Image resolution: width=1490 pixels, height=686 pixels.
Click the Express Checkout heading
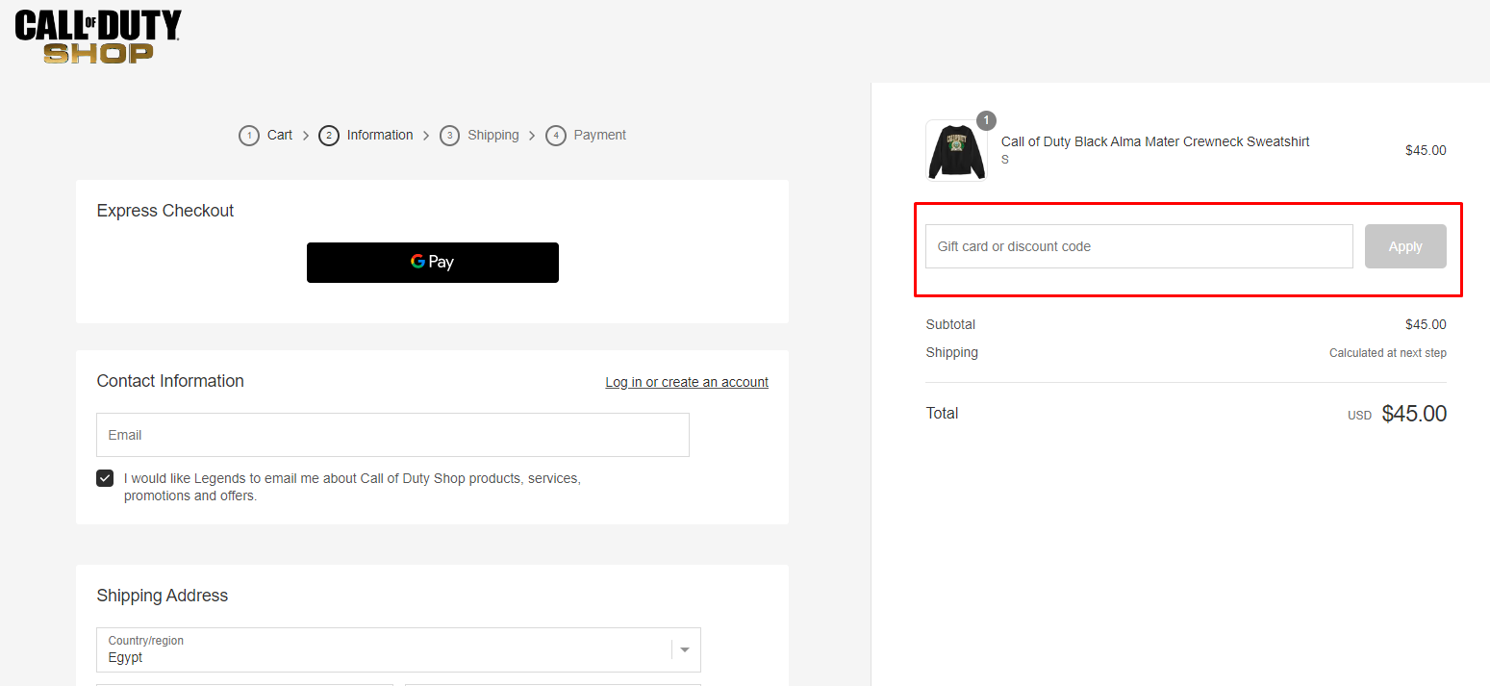(165, 211)
